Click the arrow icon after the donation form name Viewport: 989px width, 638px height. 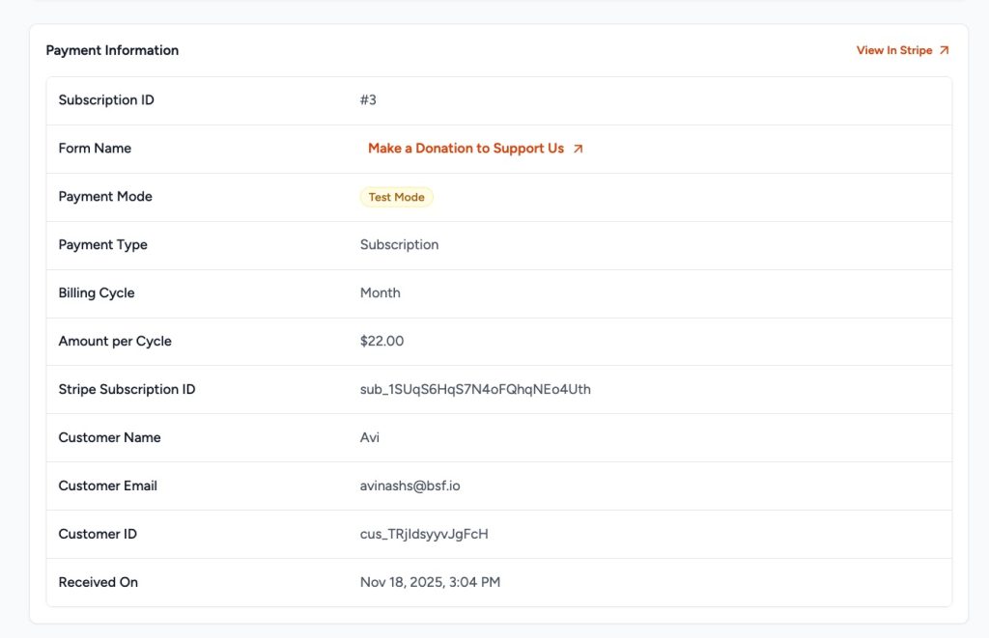point(578,148)
